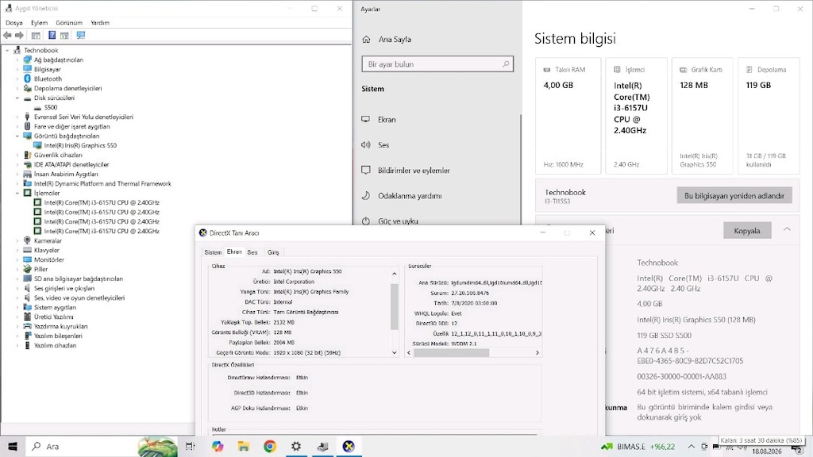Select the Kameralar device category icon
The image size is (813, 457).
28,240
